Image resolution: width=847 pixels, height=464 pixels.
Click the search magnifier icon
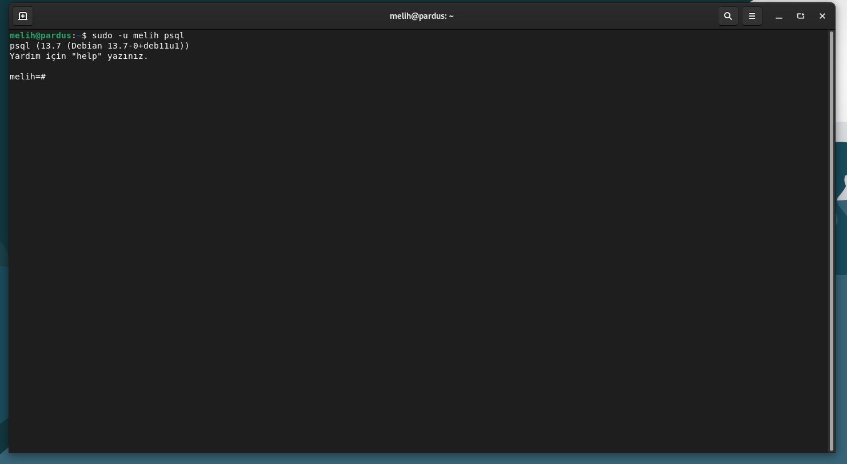tap(728, 16)
